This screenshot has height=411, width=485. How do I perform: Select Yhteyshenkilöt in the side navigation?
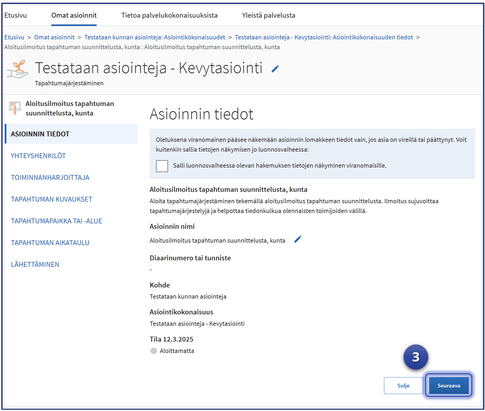pos(38,156)
